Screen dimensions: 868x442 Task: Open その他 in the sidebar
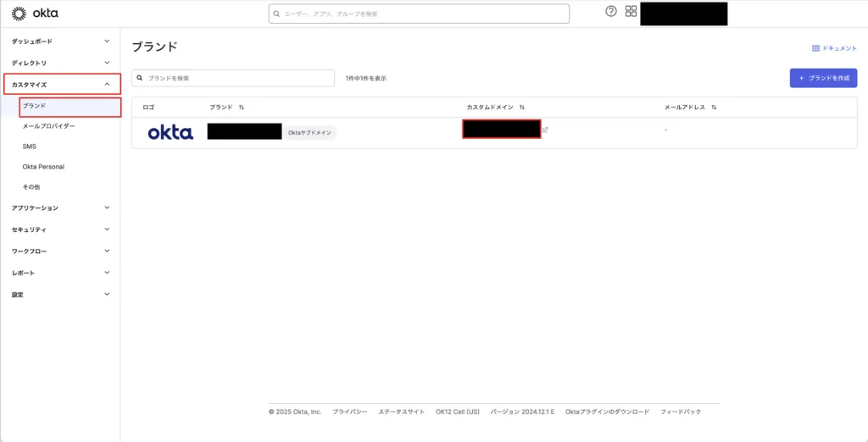pyautogui.click(x=31, y=187)
